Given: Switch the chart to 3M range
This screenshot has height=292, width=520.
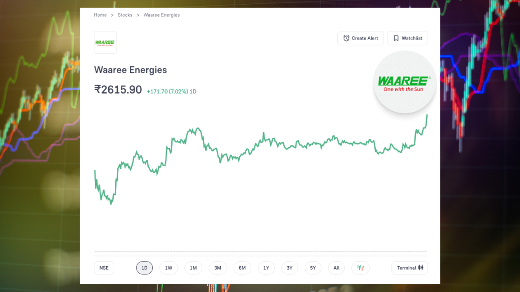Looking at the screenshot, I should point(217,268).
